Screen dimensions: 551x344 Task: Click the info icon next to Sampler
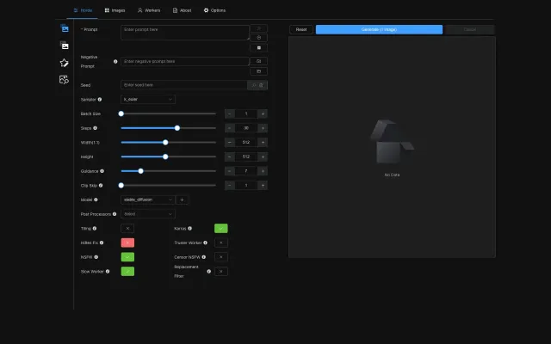coord(100,99)
